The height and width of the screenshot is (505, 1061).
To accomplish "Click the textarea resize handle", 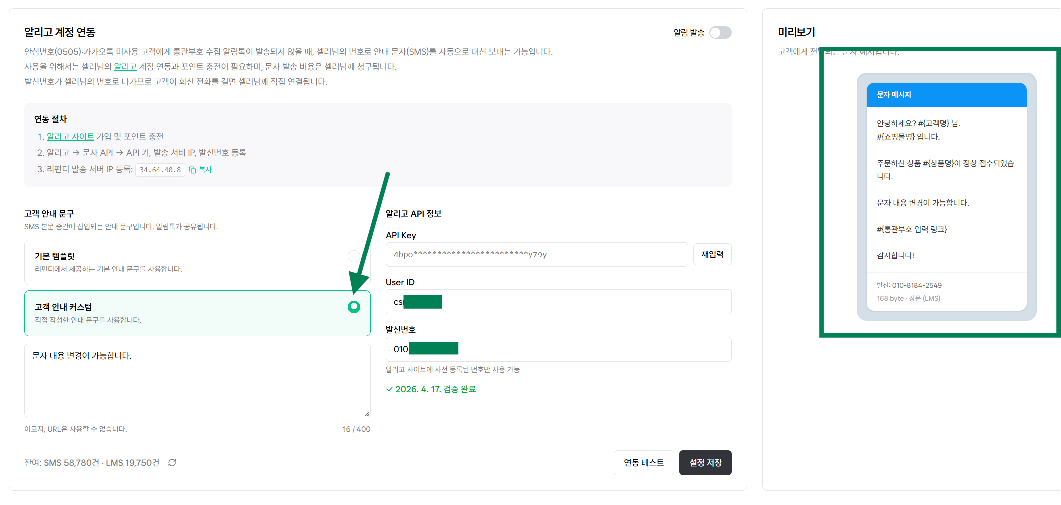I will tap(367, 413).
